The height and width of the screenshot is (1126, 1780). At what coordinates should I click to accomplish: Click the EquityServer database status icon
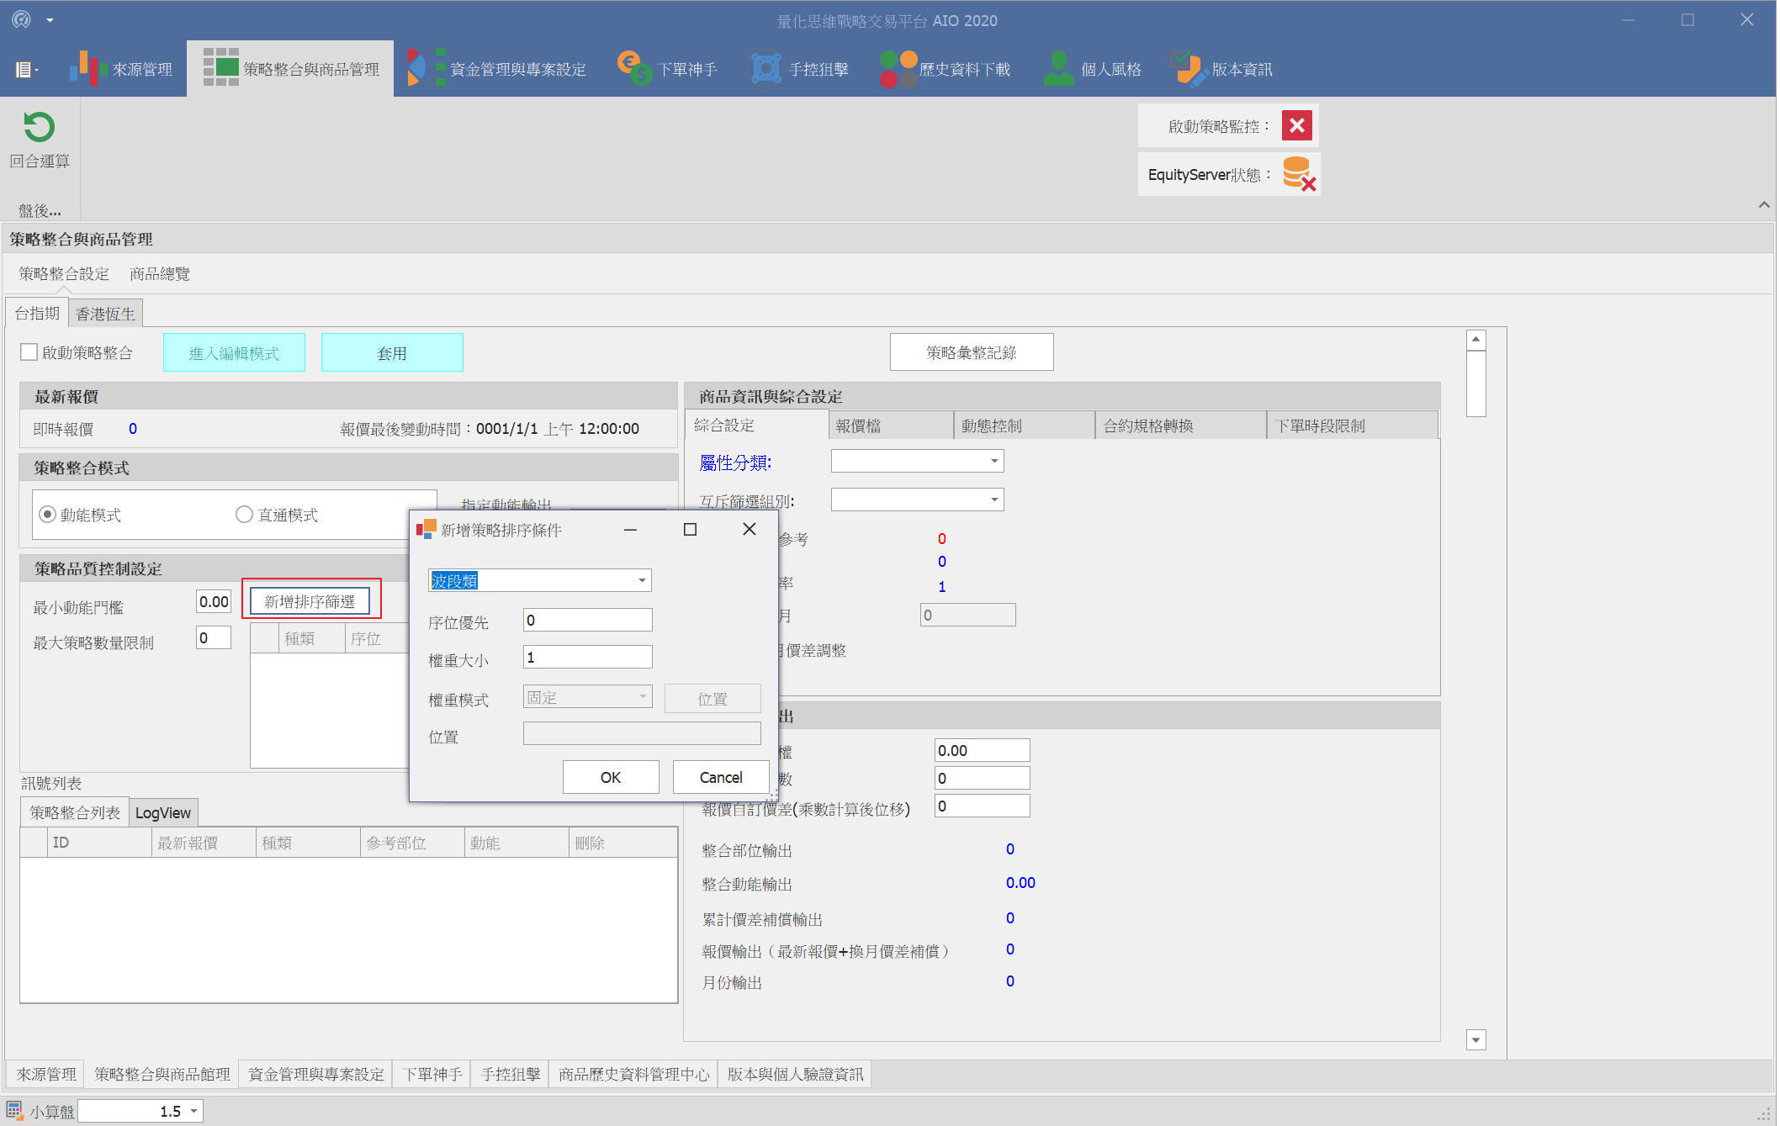1299,174
